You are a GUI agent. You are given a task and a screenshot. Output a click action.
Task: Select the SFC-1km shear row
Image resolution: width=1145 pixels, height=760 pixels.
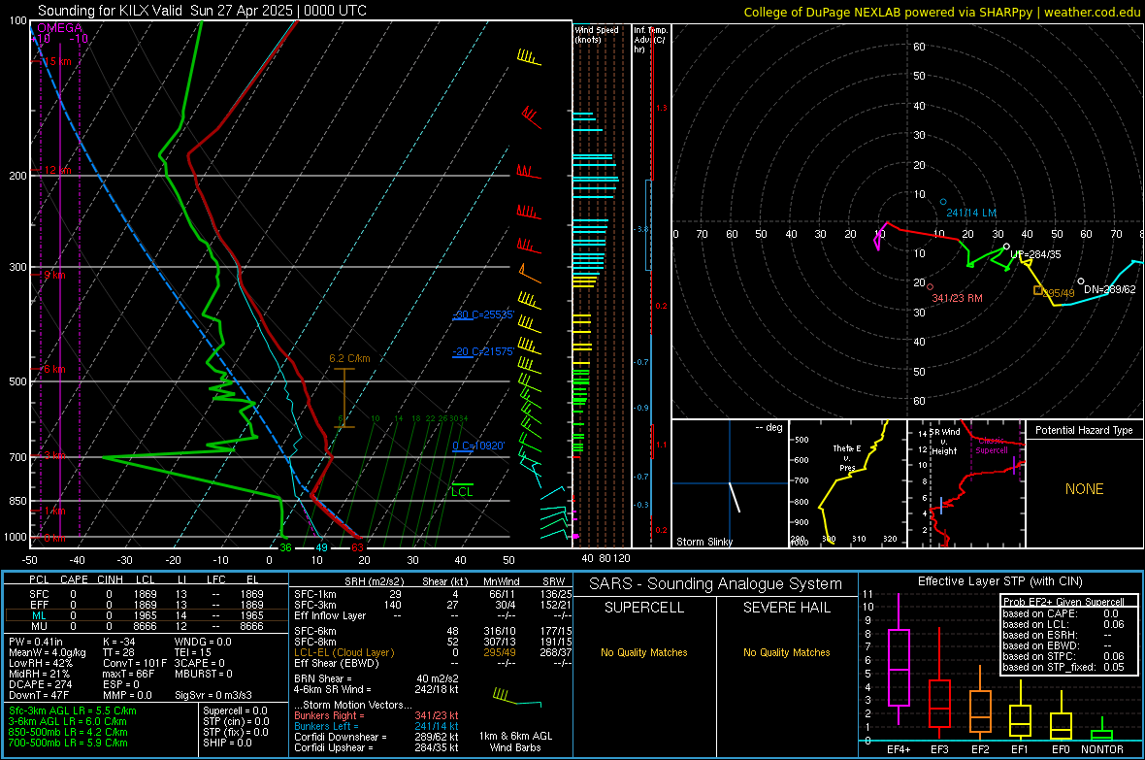[x=433, y=594]
